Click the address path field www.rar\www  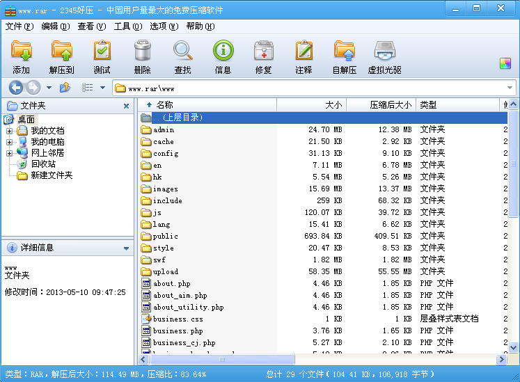point(313,88)
